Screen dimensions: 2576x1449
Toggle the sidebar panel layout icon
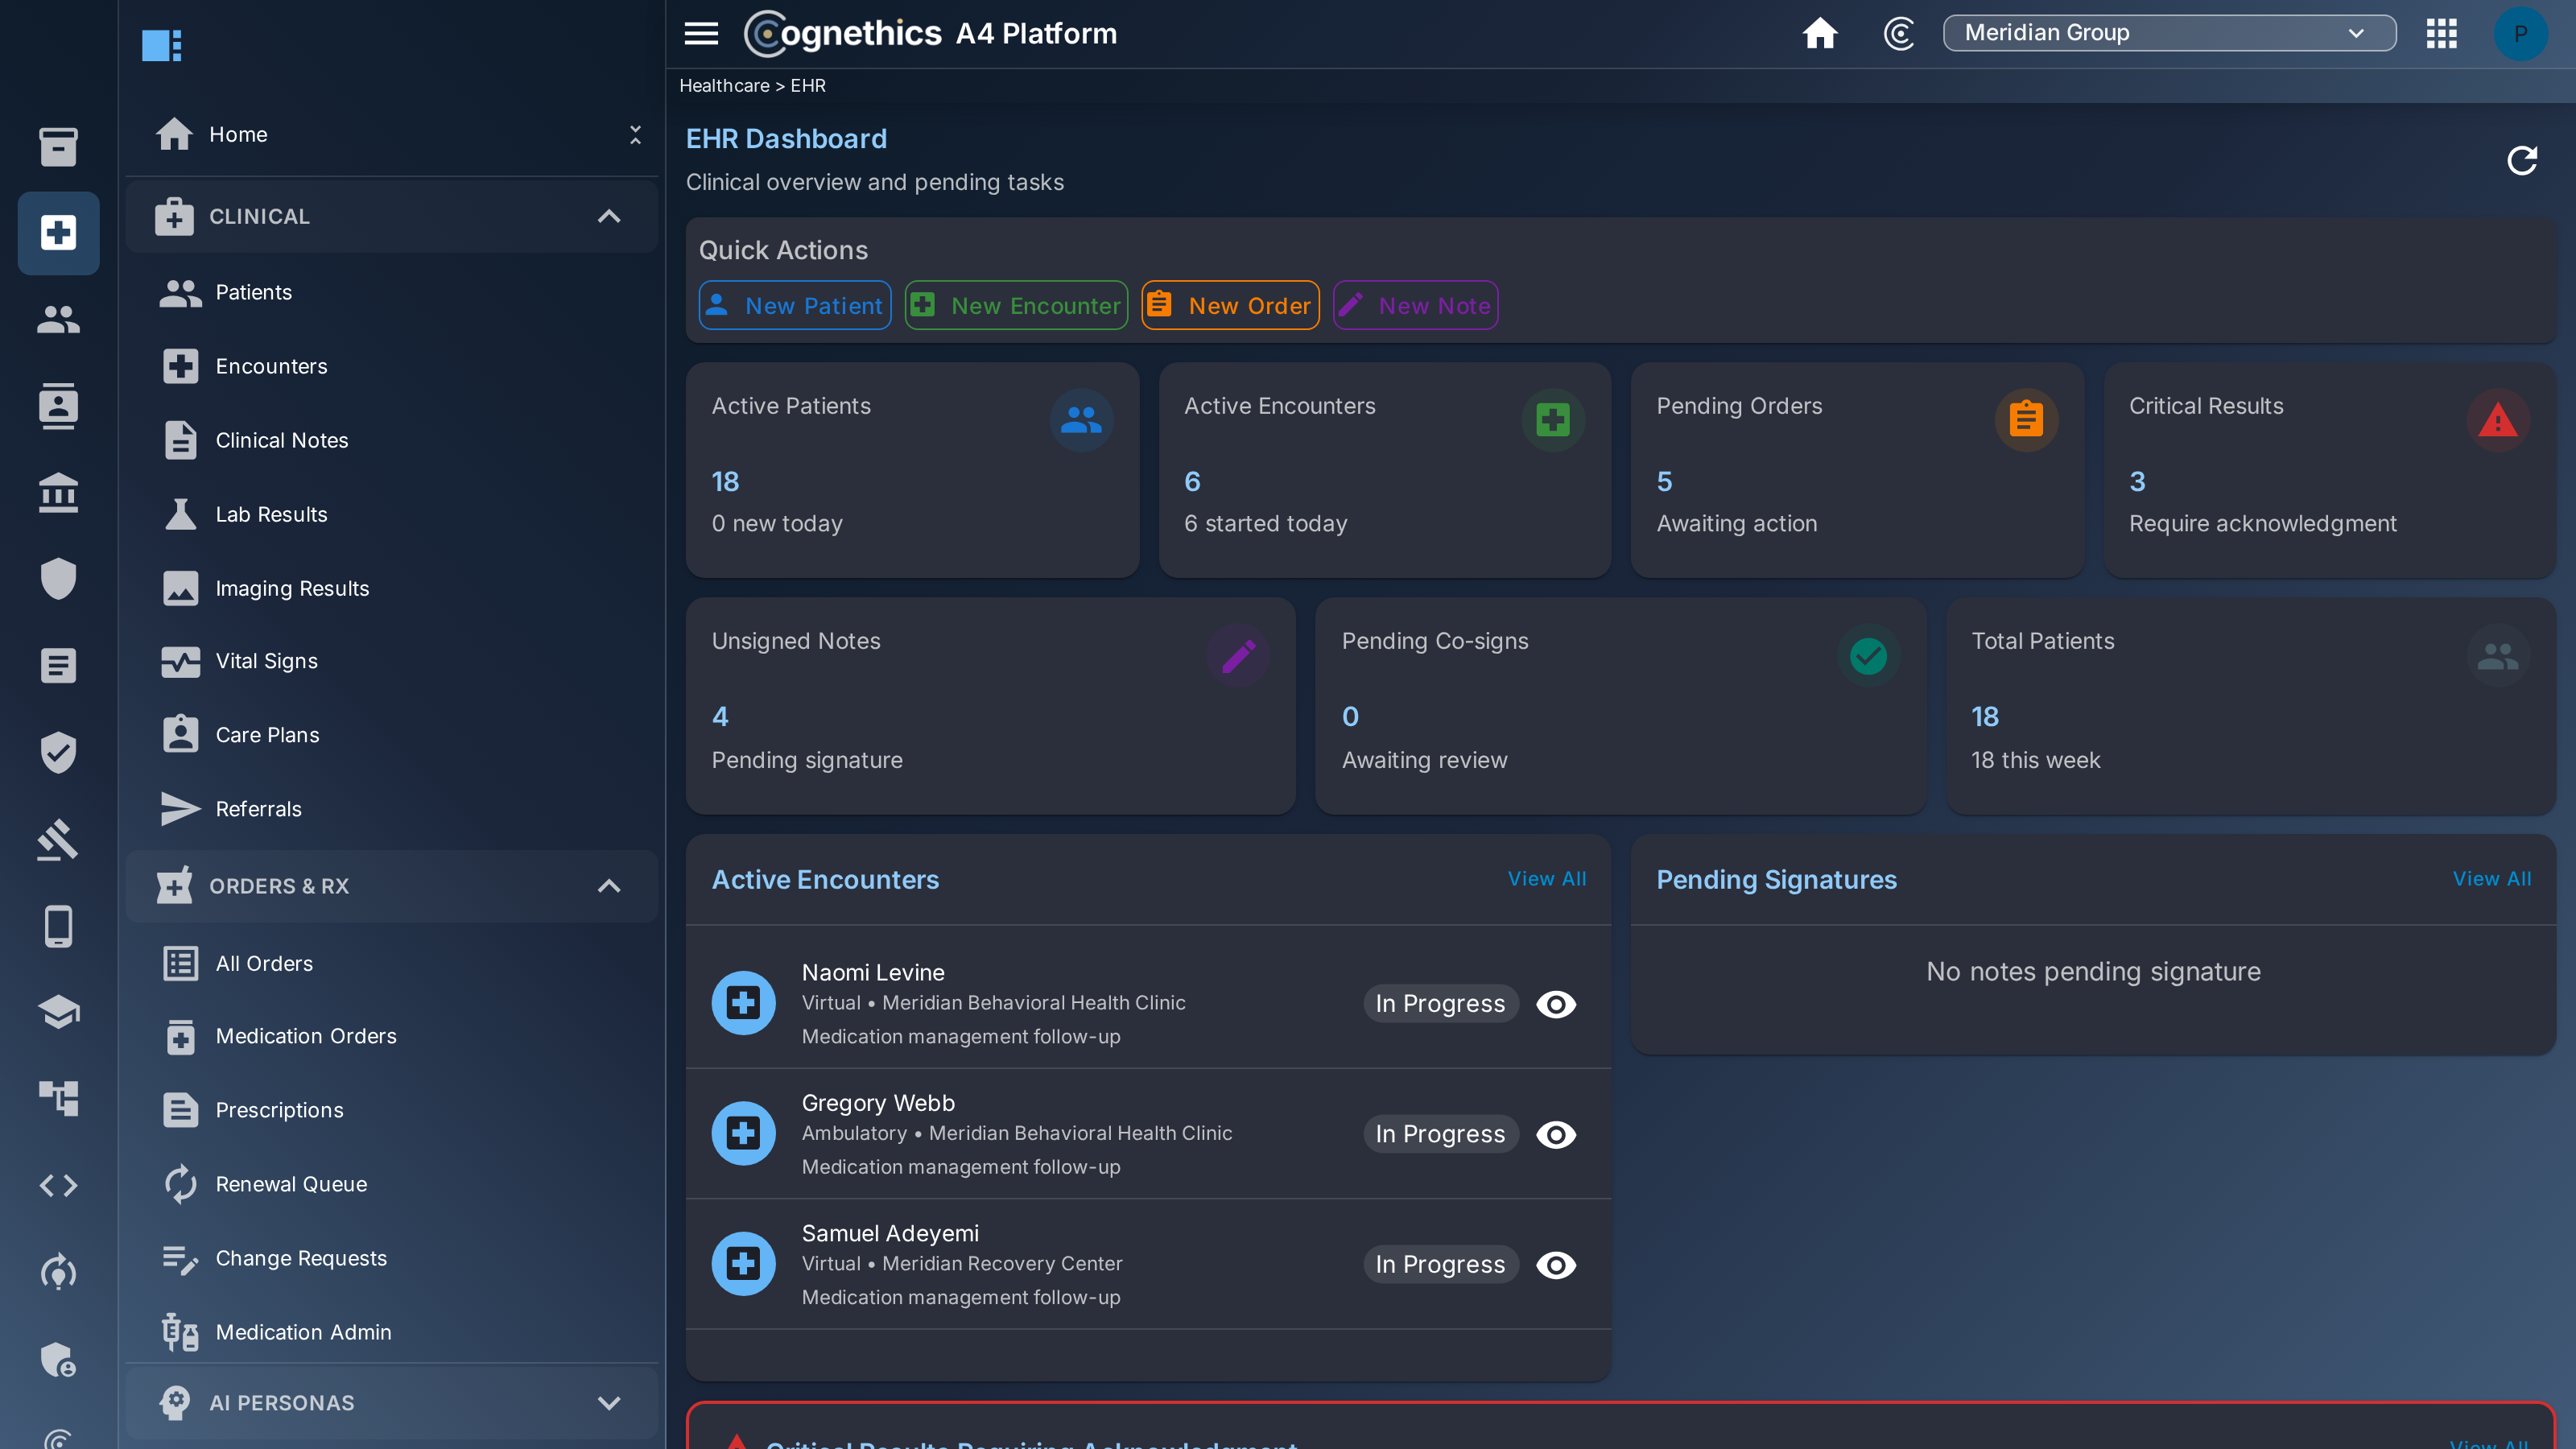[x=161, y=45]
